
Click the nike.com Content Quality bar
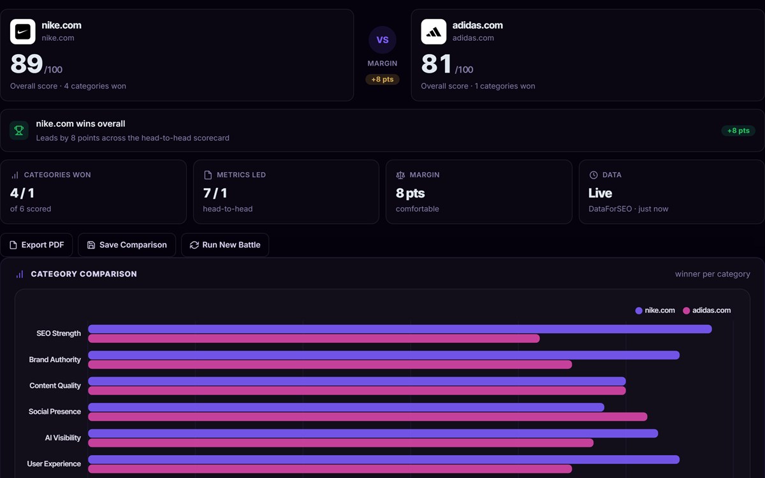(x=357, y=381)
